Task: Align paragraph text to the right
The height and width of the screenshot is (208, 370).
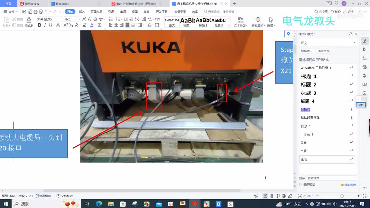Action: click(x=122, y=25)
